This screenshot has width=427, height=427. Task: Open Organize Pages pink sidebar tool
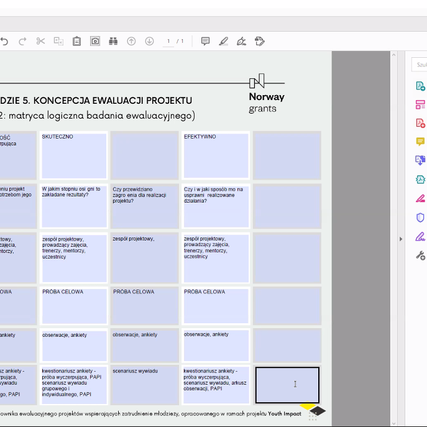coord(420,104)
